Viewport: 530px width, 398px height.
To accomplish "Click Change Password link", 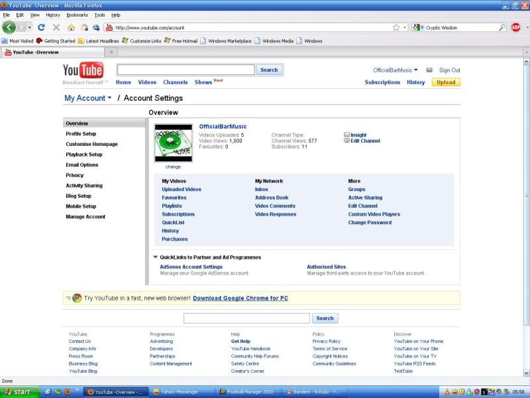I will pos(370,222).
